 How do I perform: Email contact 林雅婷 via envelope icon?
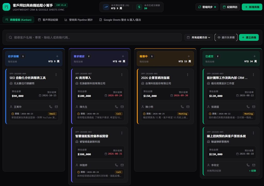[x=122, y=165]
